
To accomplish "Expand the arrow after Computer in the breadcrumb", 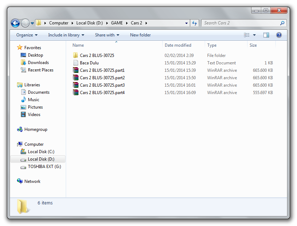I will click(72, 23).
